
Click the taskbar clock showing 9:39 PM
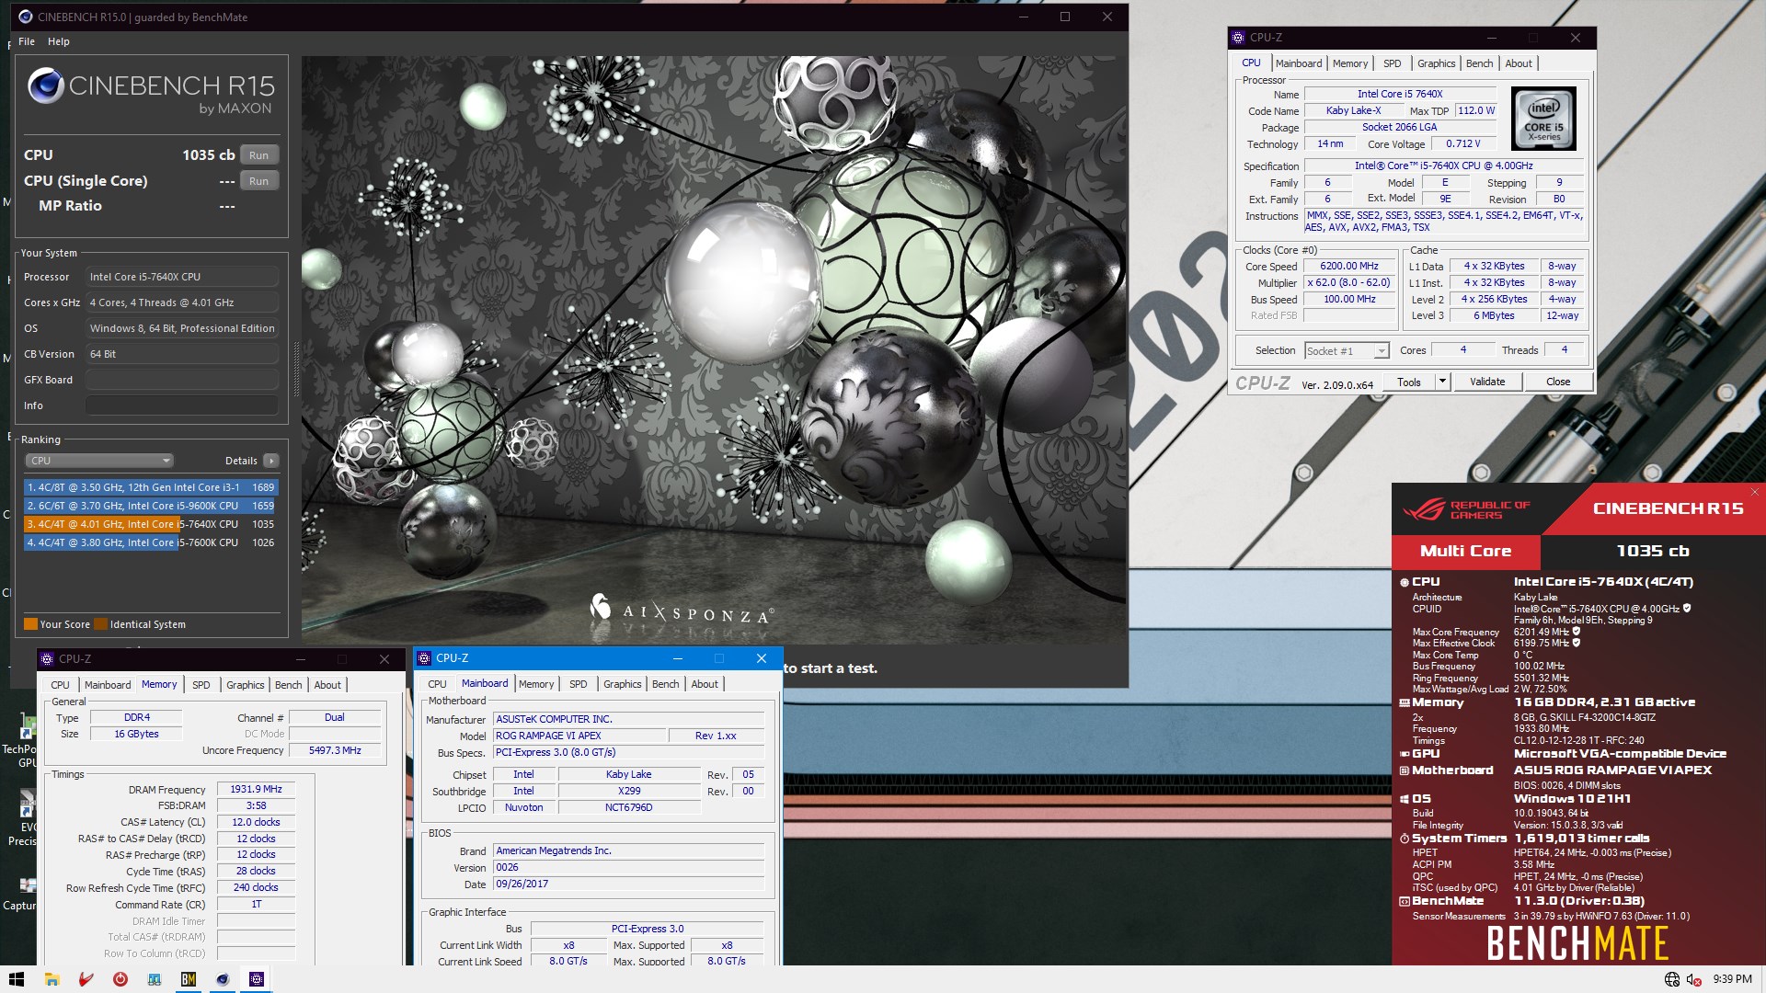pos(1732,979)
